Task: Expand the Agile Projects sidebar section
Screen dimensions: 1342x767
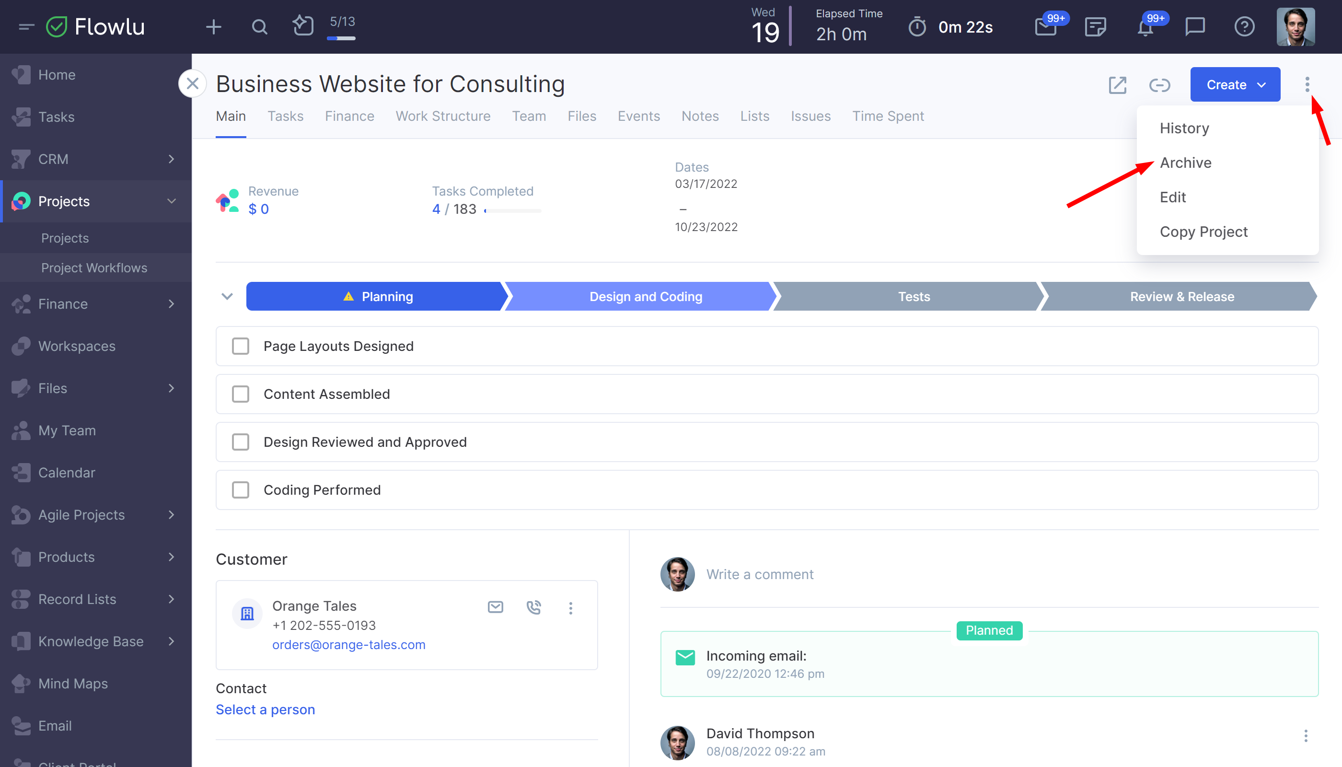Action: (x=171, y=515)
